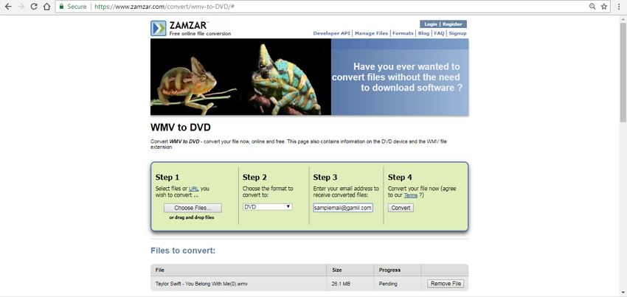Screen dimensions: 627x297
Task: Open the Developer API menu link
Action: tap(331, 33)
